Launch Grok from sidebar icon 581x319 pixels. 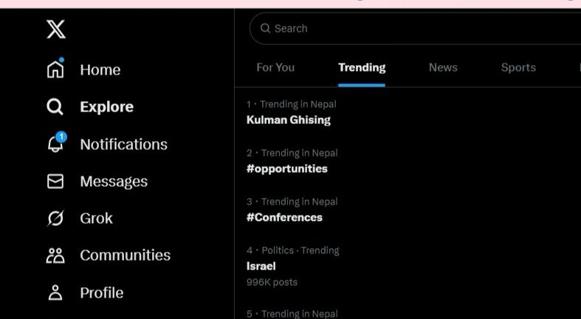[55, 219]
